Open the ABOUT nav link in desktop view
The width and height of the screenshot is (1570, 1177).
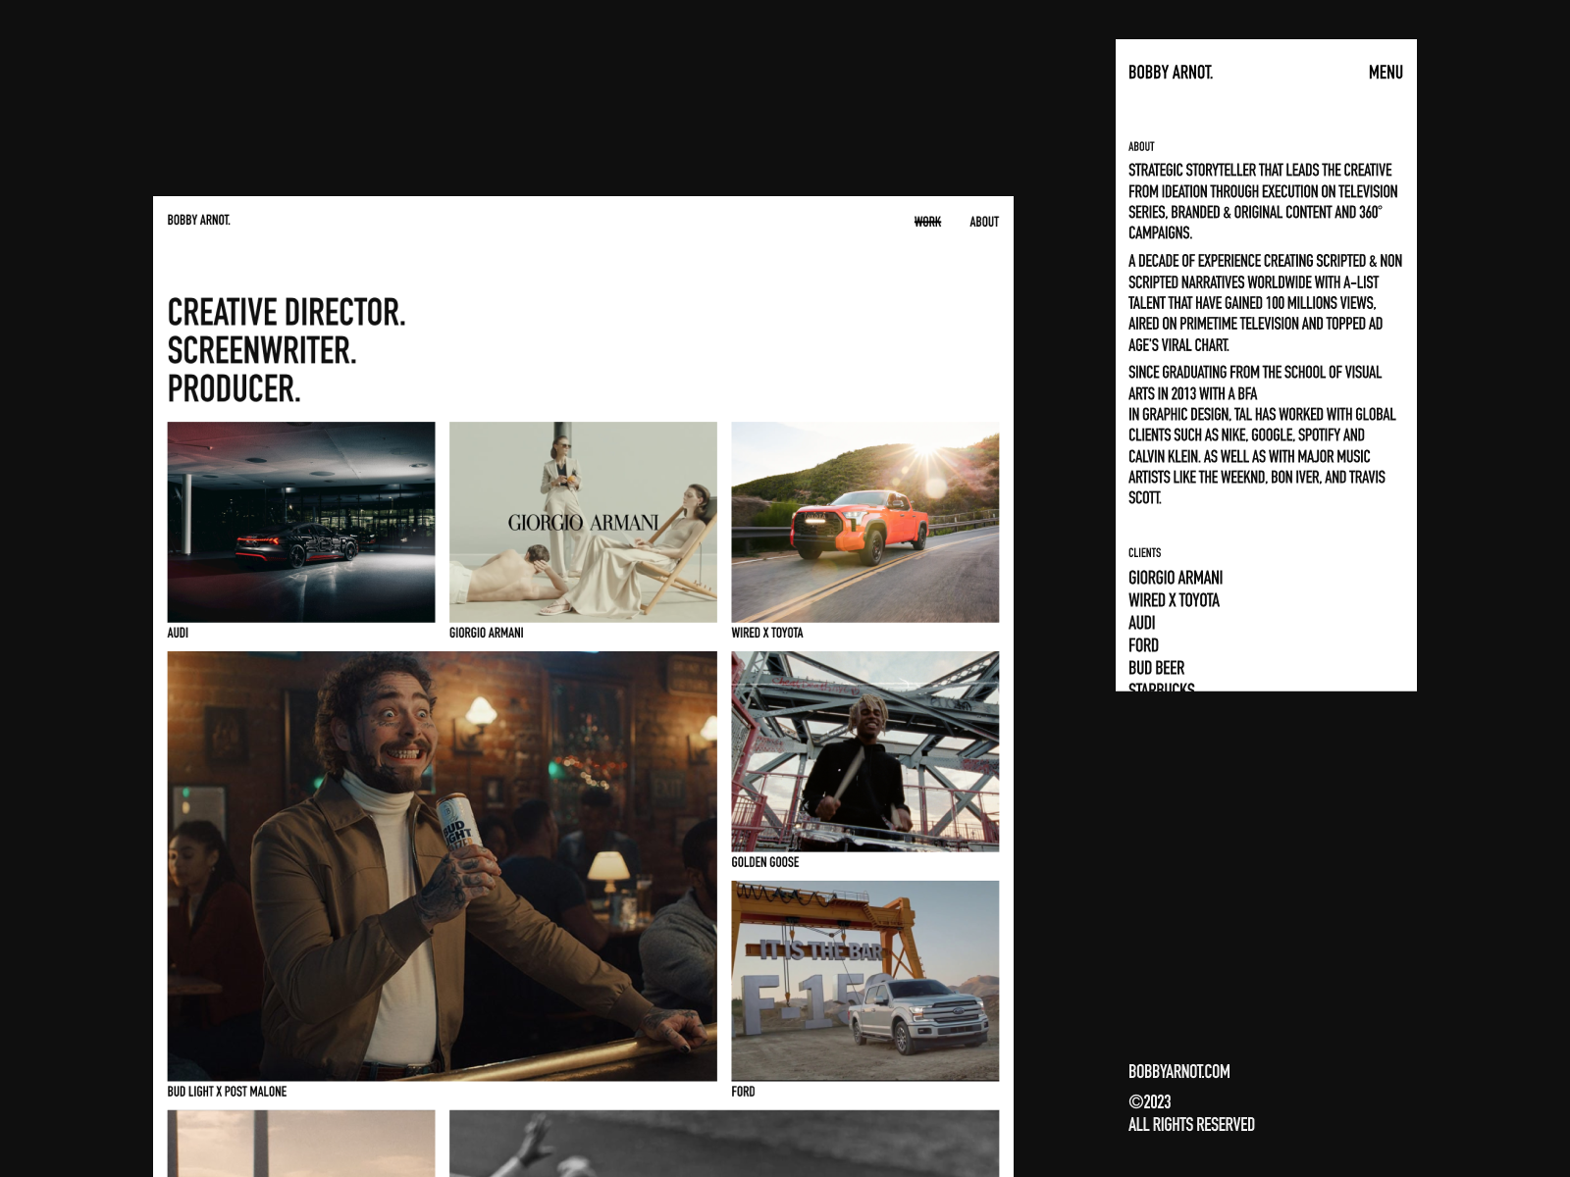pyautogui.click(x=984, y=222)
